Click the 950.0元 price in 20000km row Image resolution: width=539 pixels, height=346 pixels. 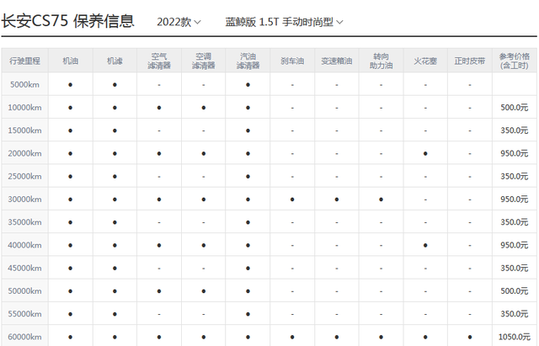pos(515,153)
